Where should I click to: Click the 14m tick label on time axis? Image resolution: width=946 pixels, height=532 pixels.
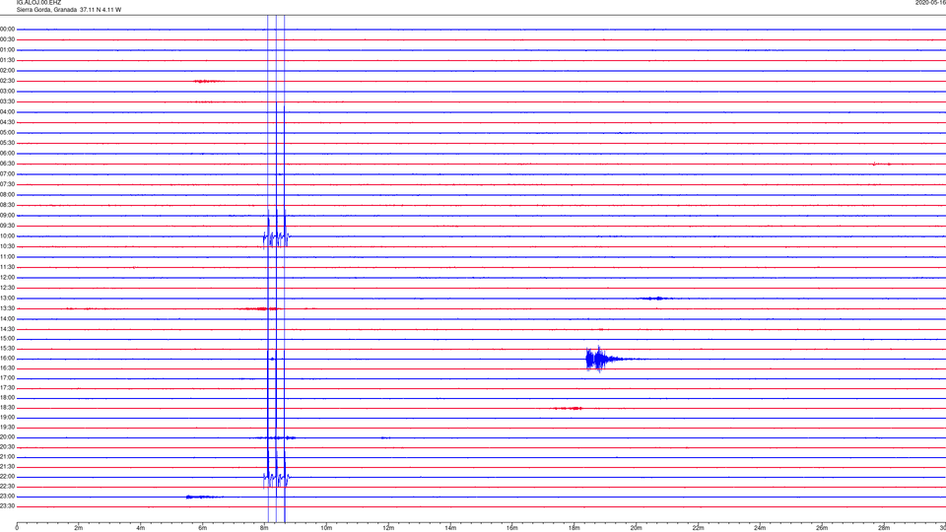(x=450, y=528)
